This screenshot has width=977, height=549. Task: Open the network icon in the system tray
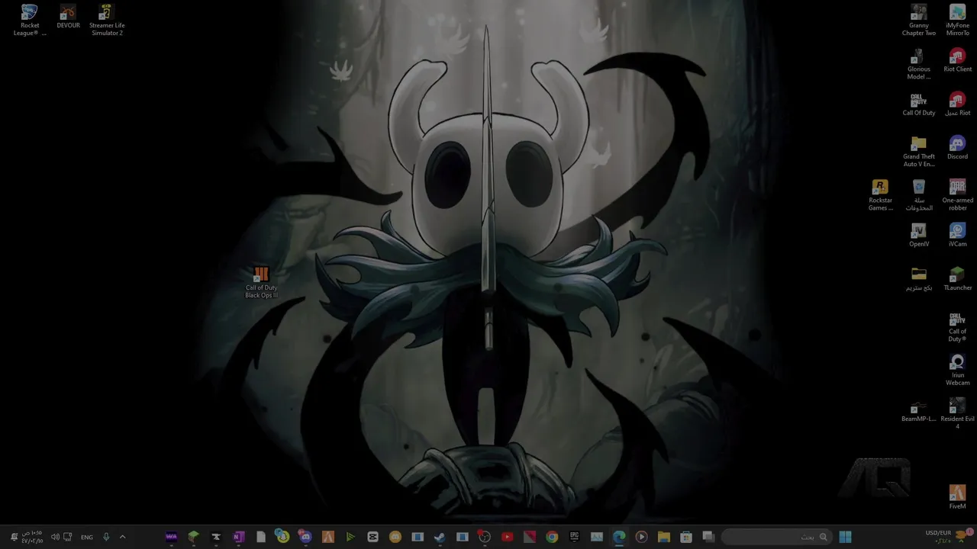[x=68, y=537]
